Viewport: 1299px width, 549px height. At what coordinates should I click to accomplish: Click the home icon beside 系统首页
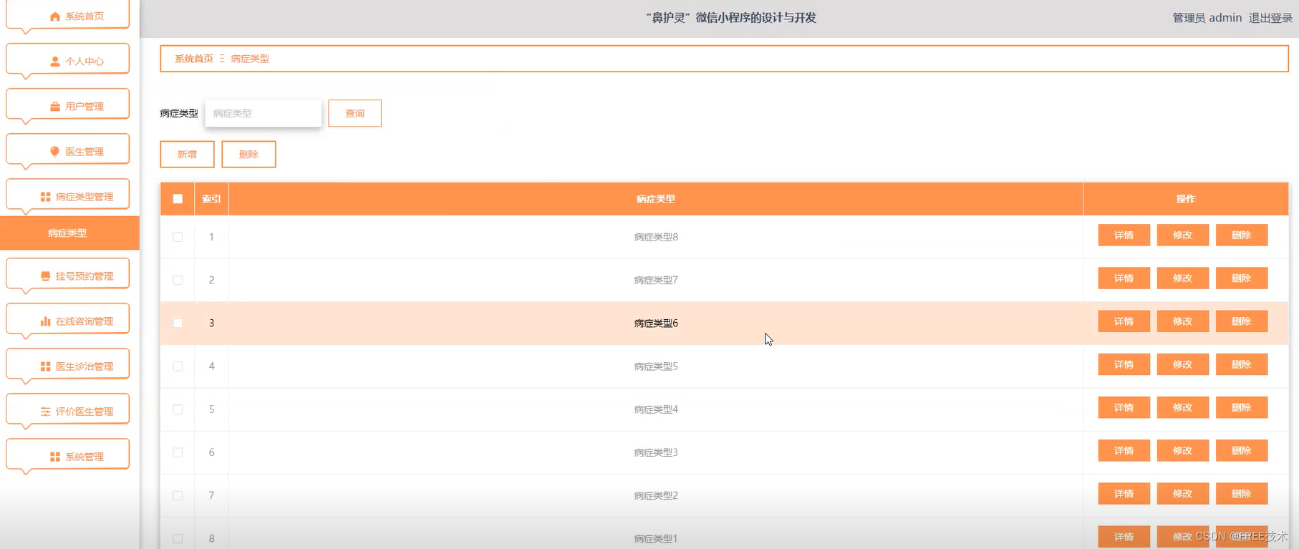coord(55,16)
